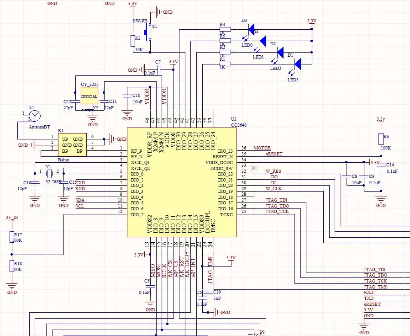Screen dimensions: 410x336
Task: Select the R3 10K resistor
Action: pos(133,41)
